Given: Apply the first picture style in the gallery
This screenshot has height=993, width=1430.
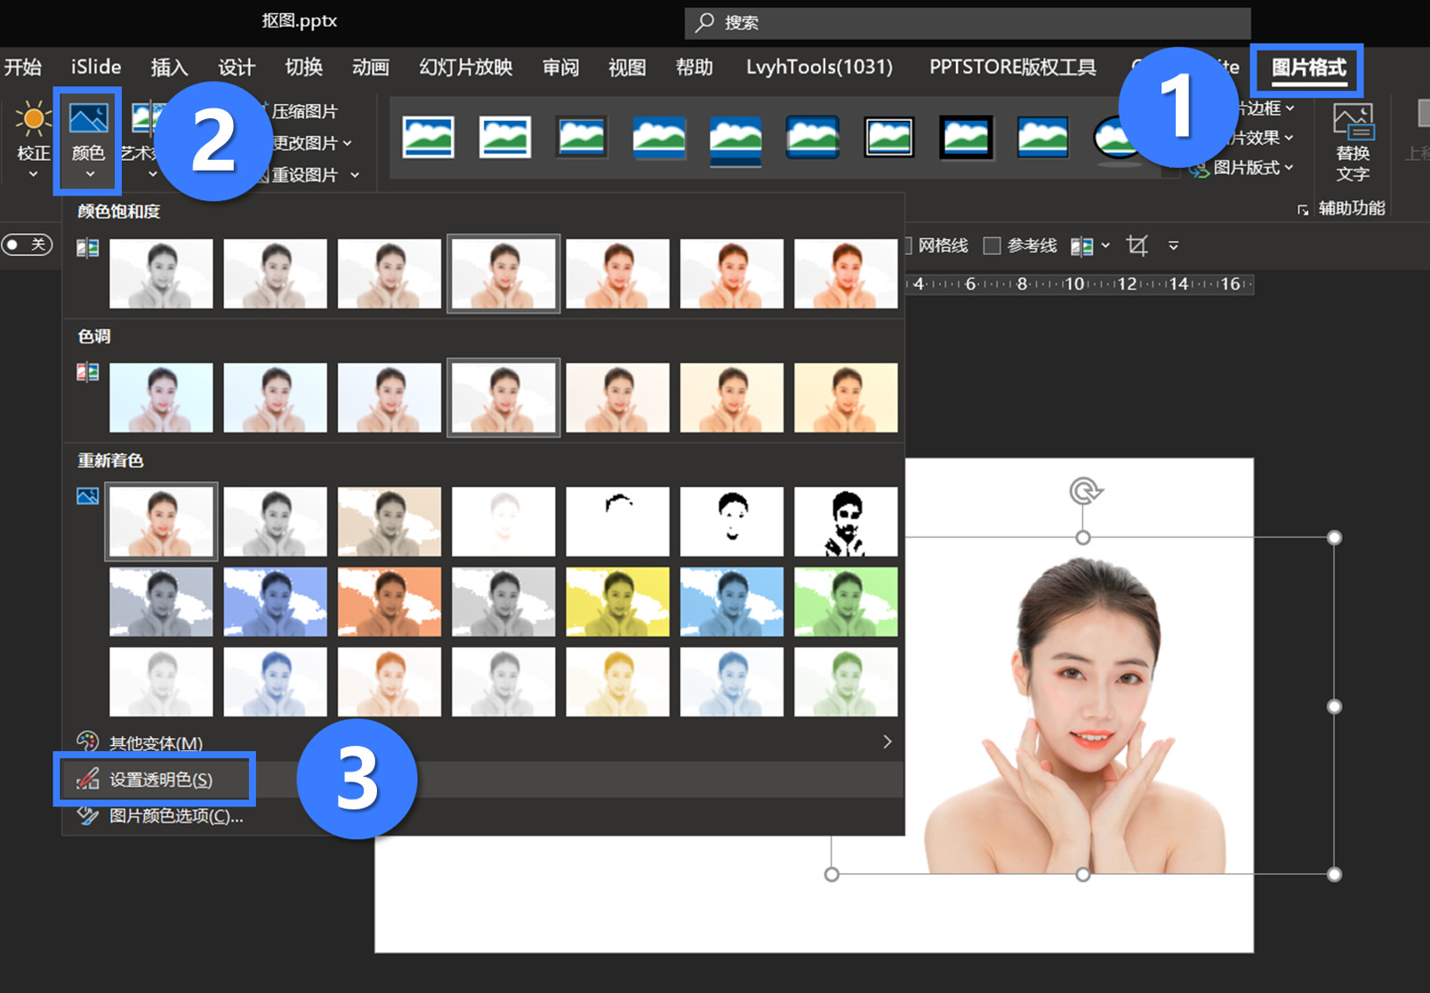Looking at the screenshot, I should click(428, 138).
